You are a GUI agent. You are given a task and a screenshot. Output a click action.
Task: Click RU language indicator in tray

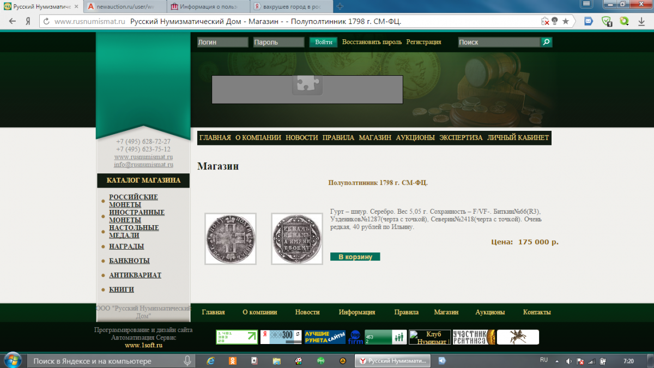[543, 360]
